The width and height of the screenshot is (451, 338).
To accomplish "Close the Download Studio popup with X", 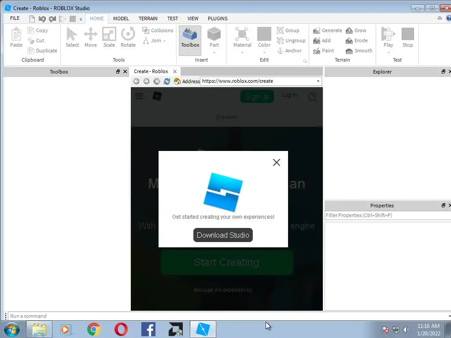I will [277, 162].
